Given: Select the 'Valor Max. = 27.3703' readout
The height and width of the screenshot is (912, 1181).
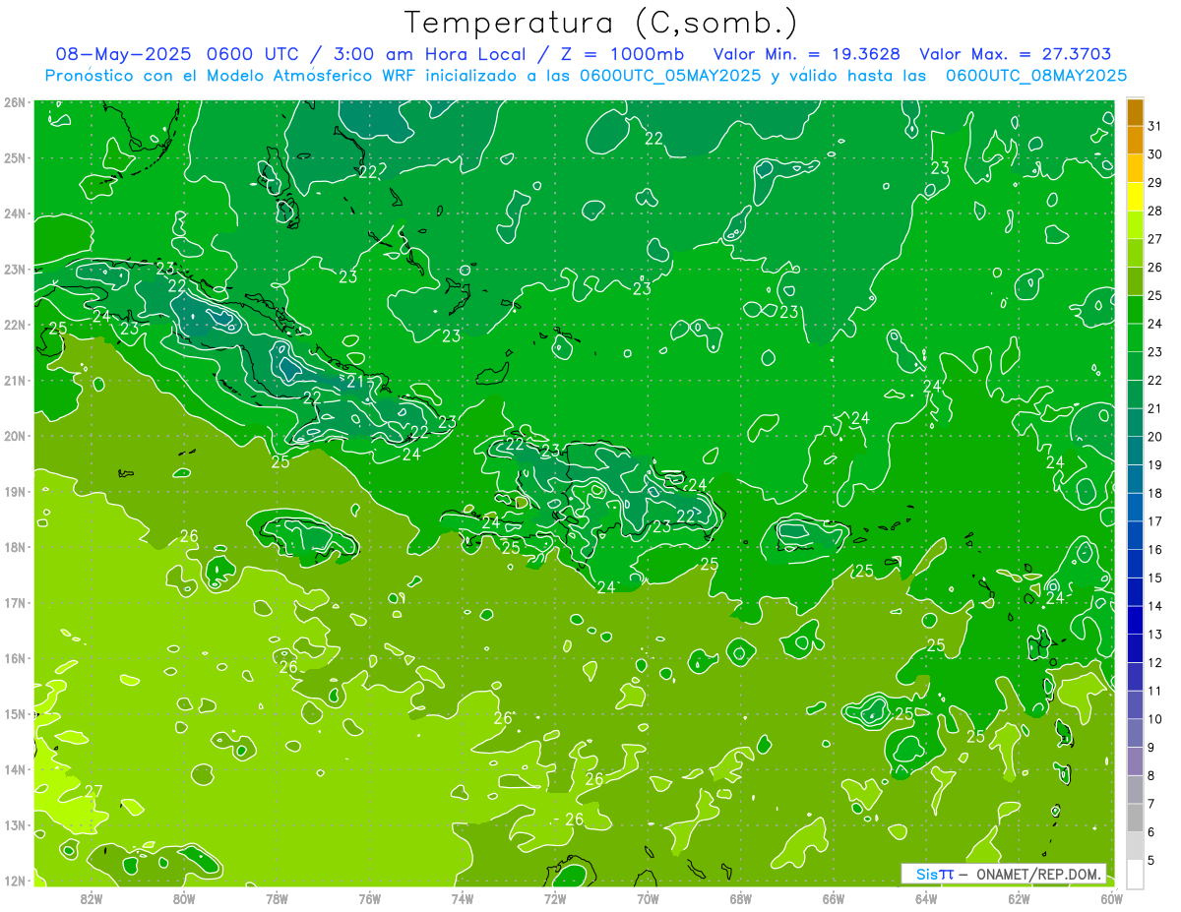Looking at the screenshot, I should [x=1015, y=54].
